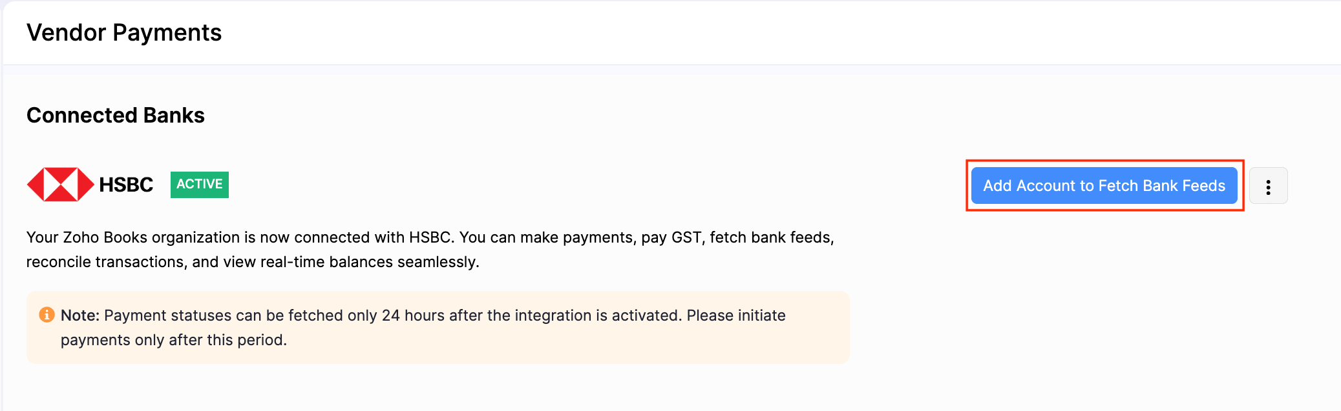Viewport: 1341px width, 411px height.
Task: Click the HSBC bank name text
Action: 126,185
